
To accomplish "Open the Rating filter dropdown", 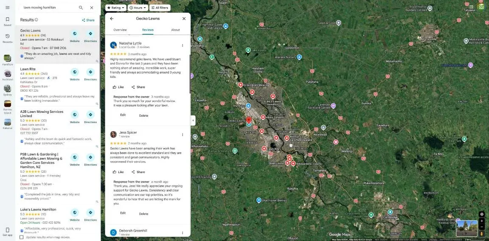I will [x=116, y=8].
